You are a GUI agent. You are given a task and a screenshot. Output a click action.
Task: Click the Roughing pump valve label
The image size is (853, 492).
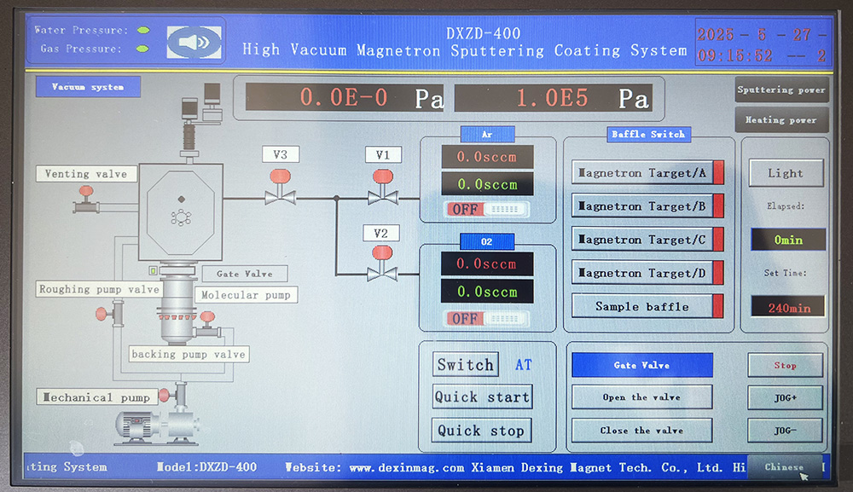click(x=99, y=289)
